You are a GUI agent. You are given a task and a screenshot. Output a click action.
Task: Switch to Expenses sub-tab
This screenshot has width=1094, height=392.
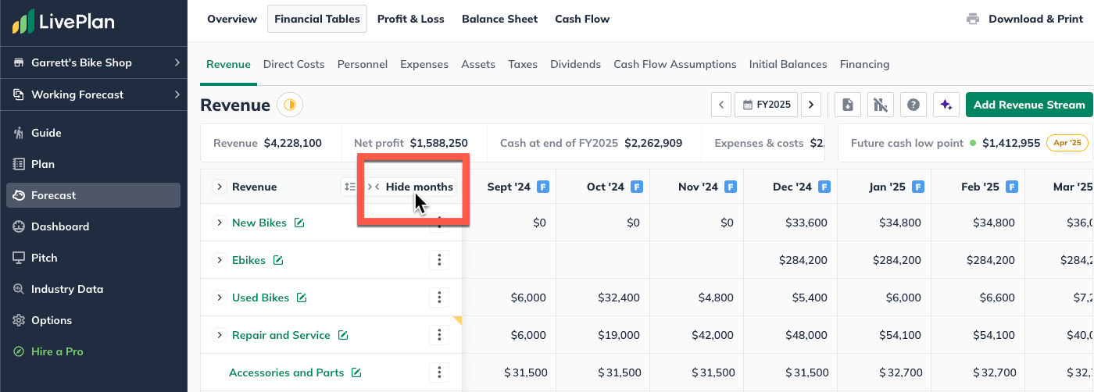(424, 64)
